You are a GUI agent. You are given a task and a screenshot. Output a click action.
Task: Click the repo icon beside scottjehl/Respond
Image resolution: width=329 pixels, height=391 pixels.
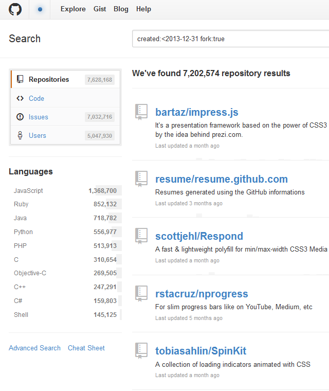(x=141, y=236)
